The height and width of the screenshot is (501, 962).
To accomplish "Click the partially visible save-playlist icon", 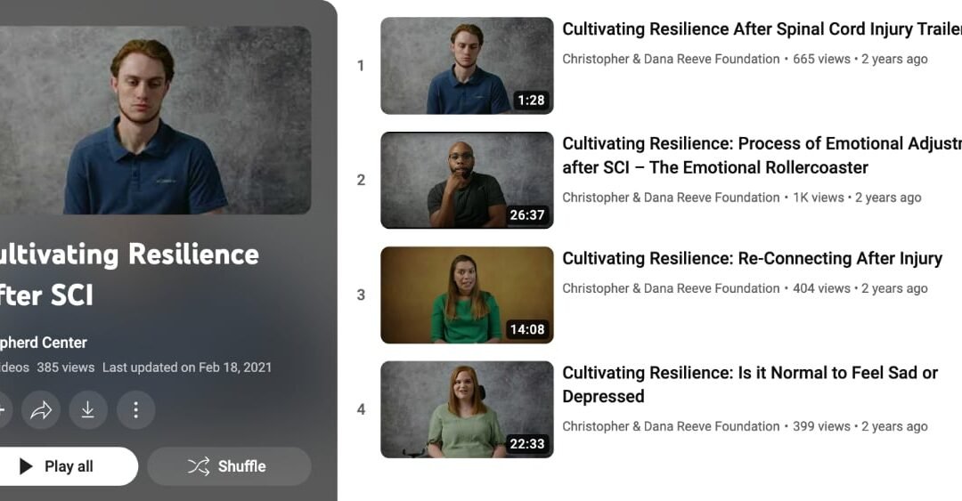I will [x=3, y=409].
